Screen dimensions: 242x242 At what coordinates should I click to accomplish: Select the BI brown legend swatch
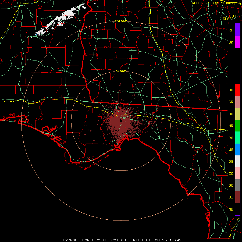click(x=237, y=197)
